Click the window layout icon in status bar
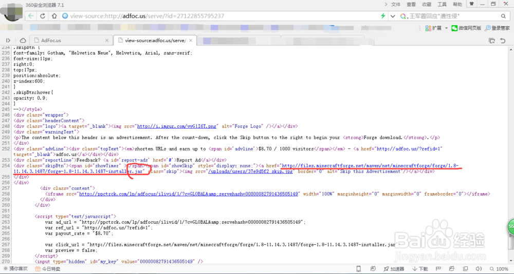The width and height of the screenshot is (514, 274). tap(466, 269)
